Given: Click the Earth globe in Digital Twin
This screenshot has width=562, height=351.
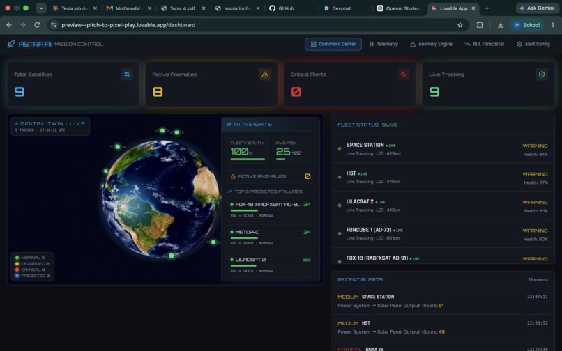Looking at the screenshot, I should click(x=161, y=198).
